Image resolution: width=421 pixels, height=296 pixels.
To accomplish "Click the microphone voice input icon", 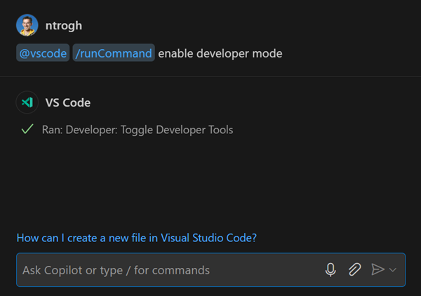I will [330, 269].
